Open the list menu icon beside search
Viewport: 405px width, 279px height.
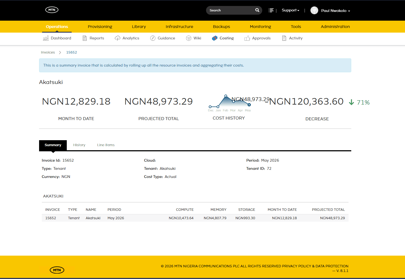271,10
